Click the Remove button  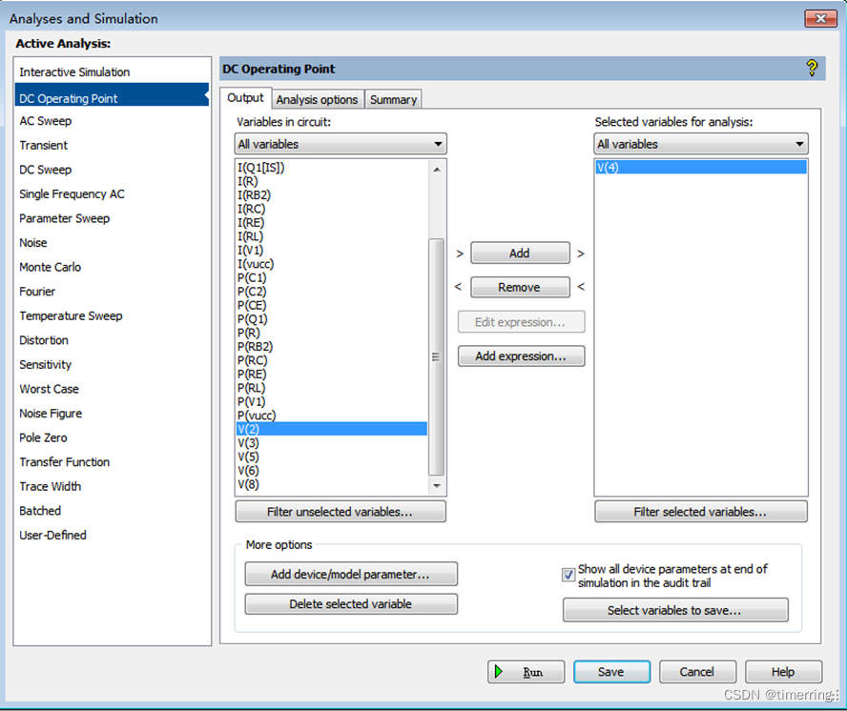pos(520,287)
